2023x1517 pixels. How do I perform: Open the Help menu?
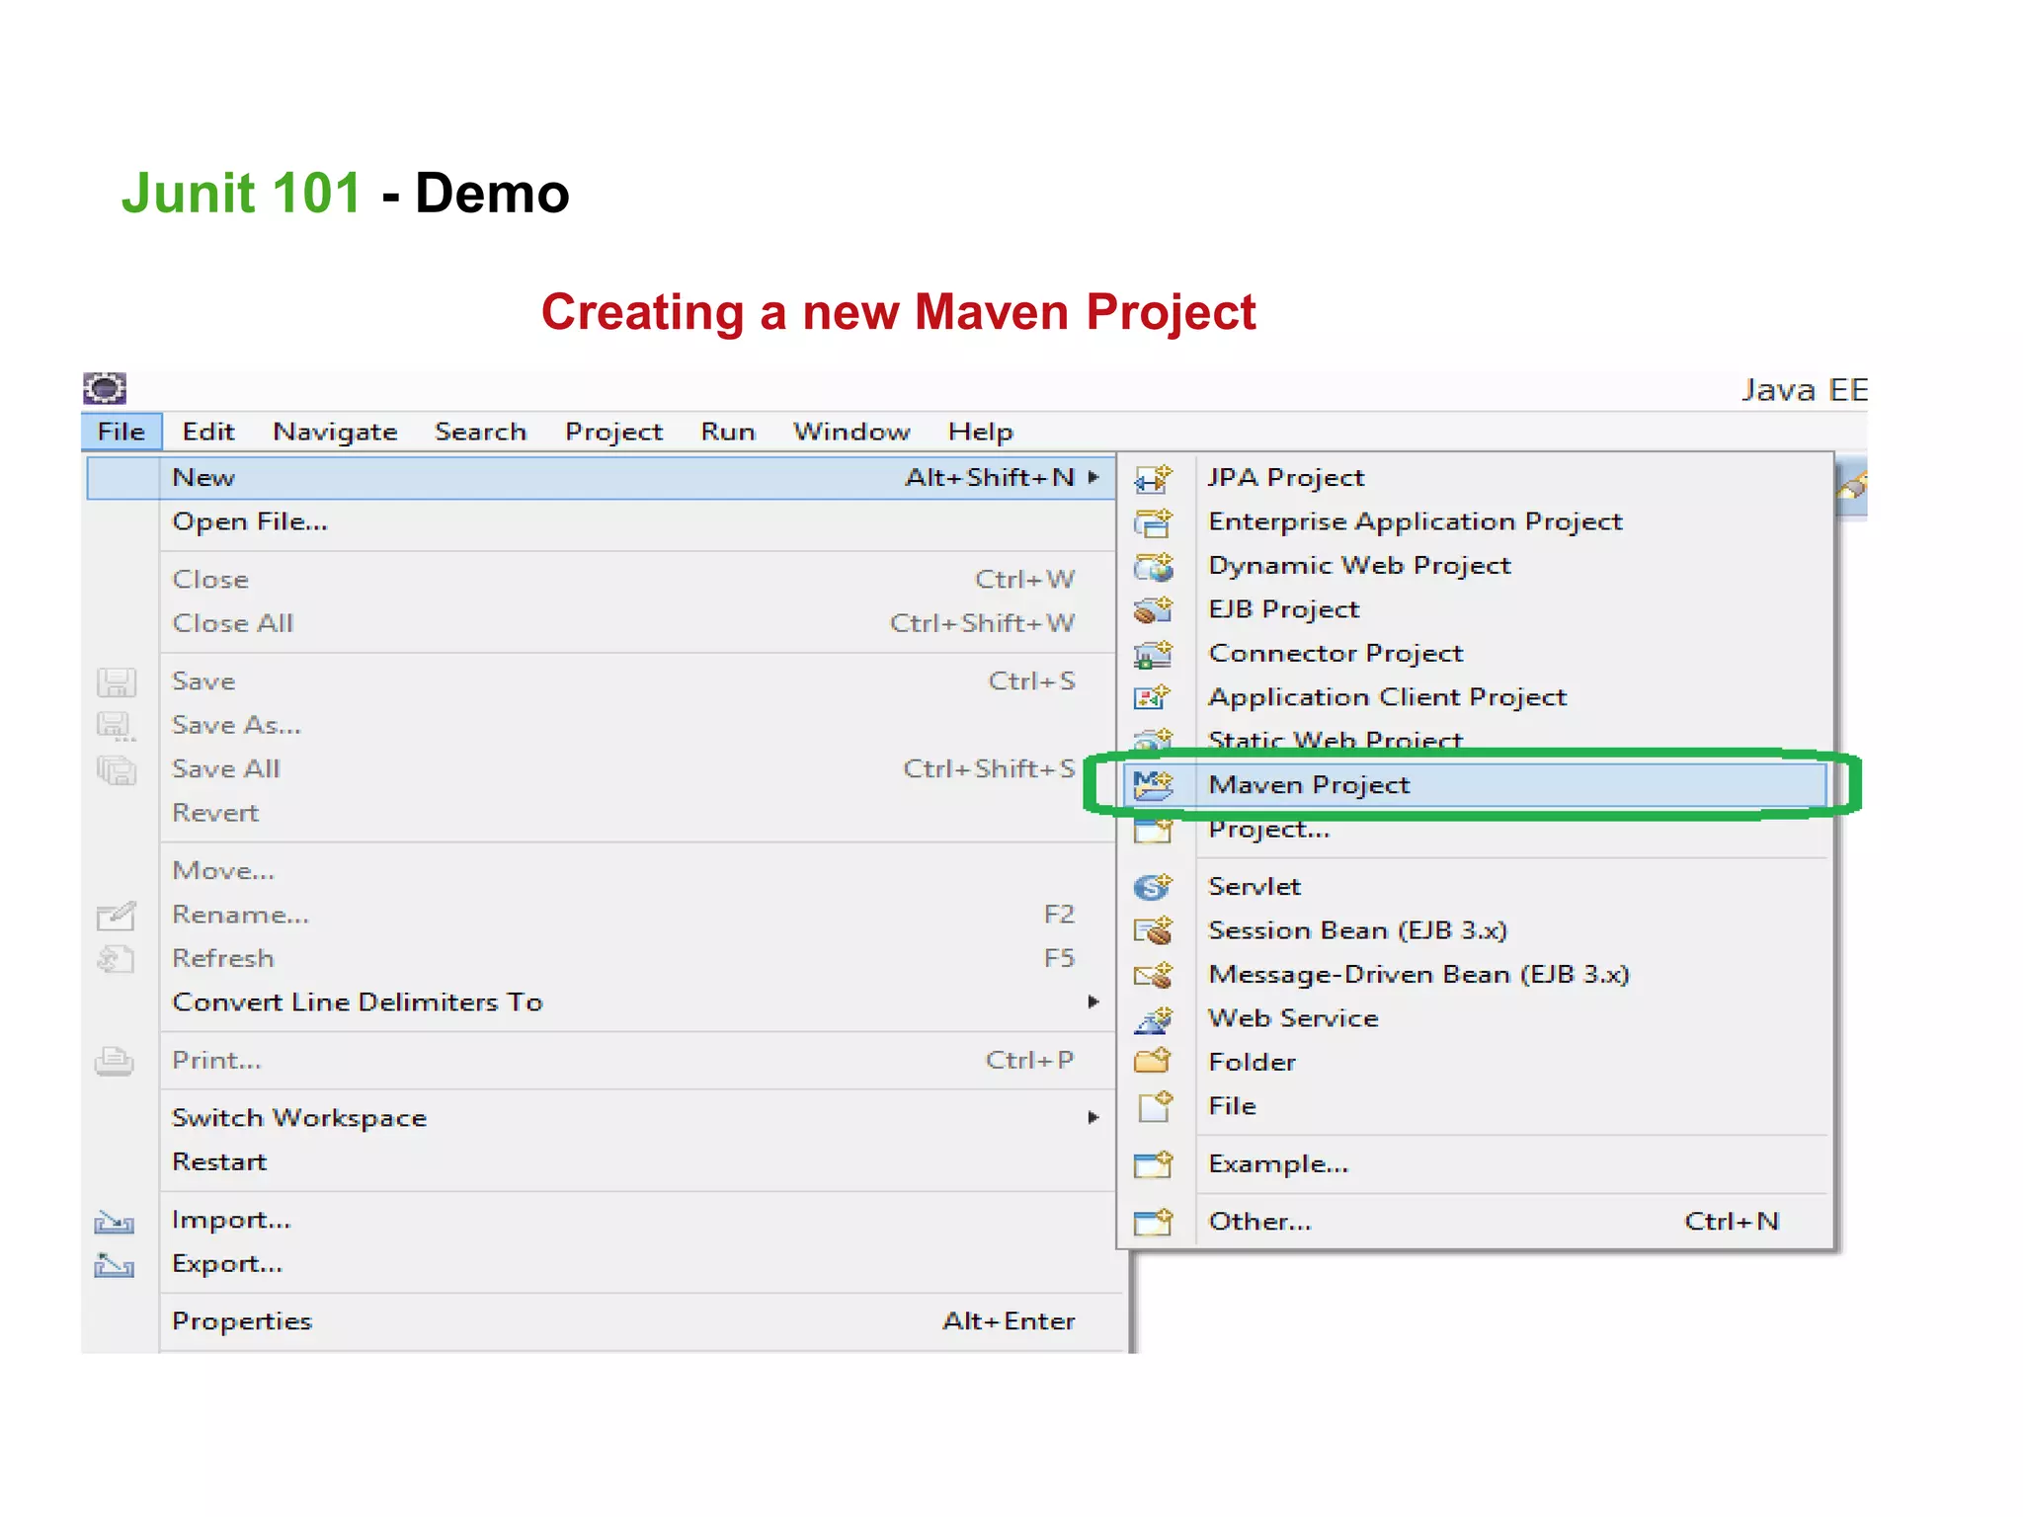(x=981, y=433)
